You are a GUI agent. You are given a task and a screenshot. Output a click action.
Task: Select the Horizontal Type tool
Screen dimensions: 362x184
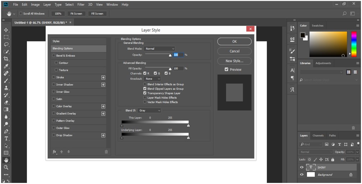coord(6,139)
